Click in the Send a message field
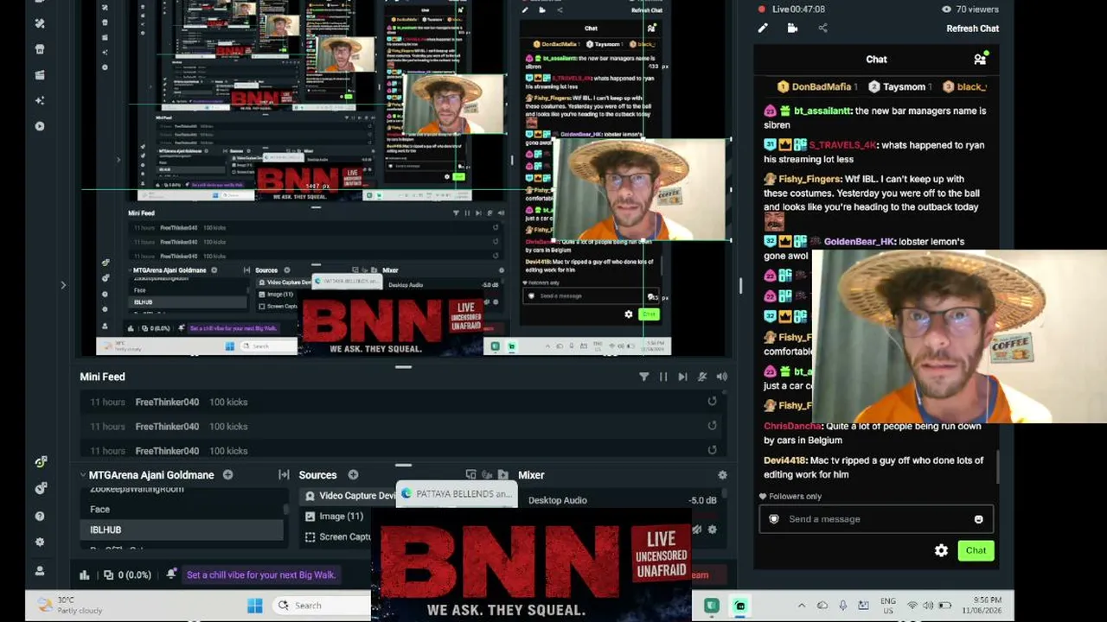This screenshot has width=1107, height=622. coord(876,519)
